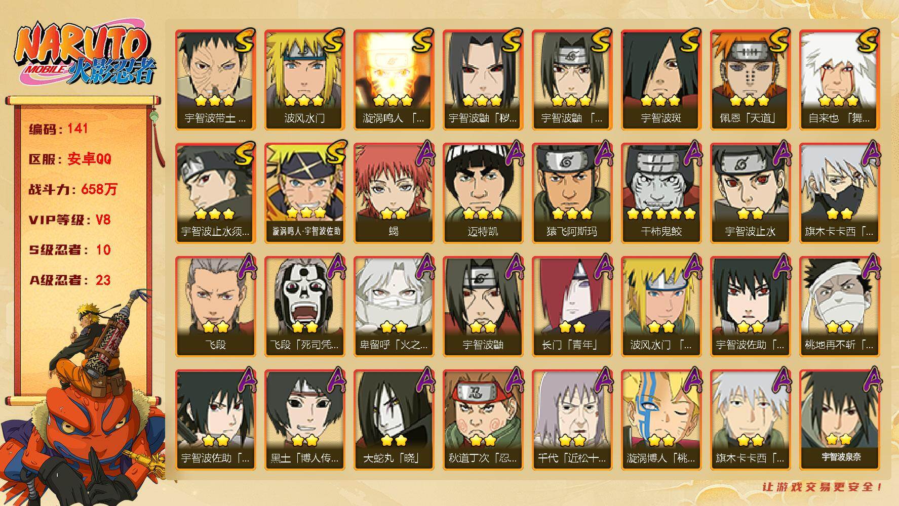
Task: Open the 干柿鬼鲛 five-star ninja card
Action: click(x=661, y=193)
